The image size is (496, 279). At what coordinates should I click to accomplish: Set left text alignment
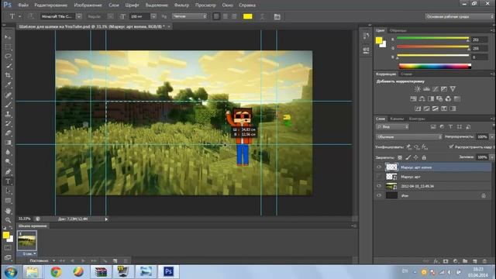(216, 16)
